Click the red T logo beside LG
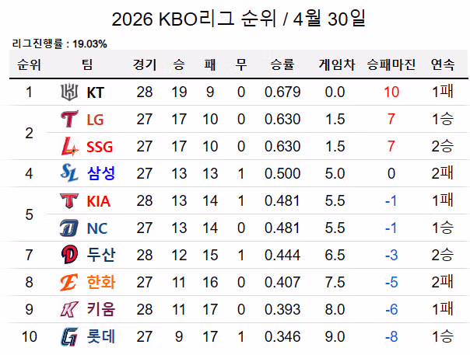 coord(69,119)
